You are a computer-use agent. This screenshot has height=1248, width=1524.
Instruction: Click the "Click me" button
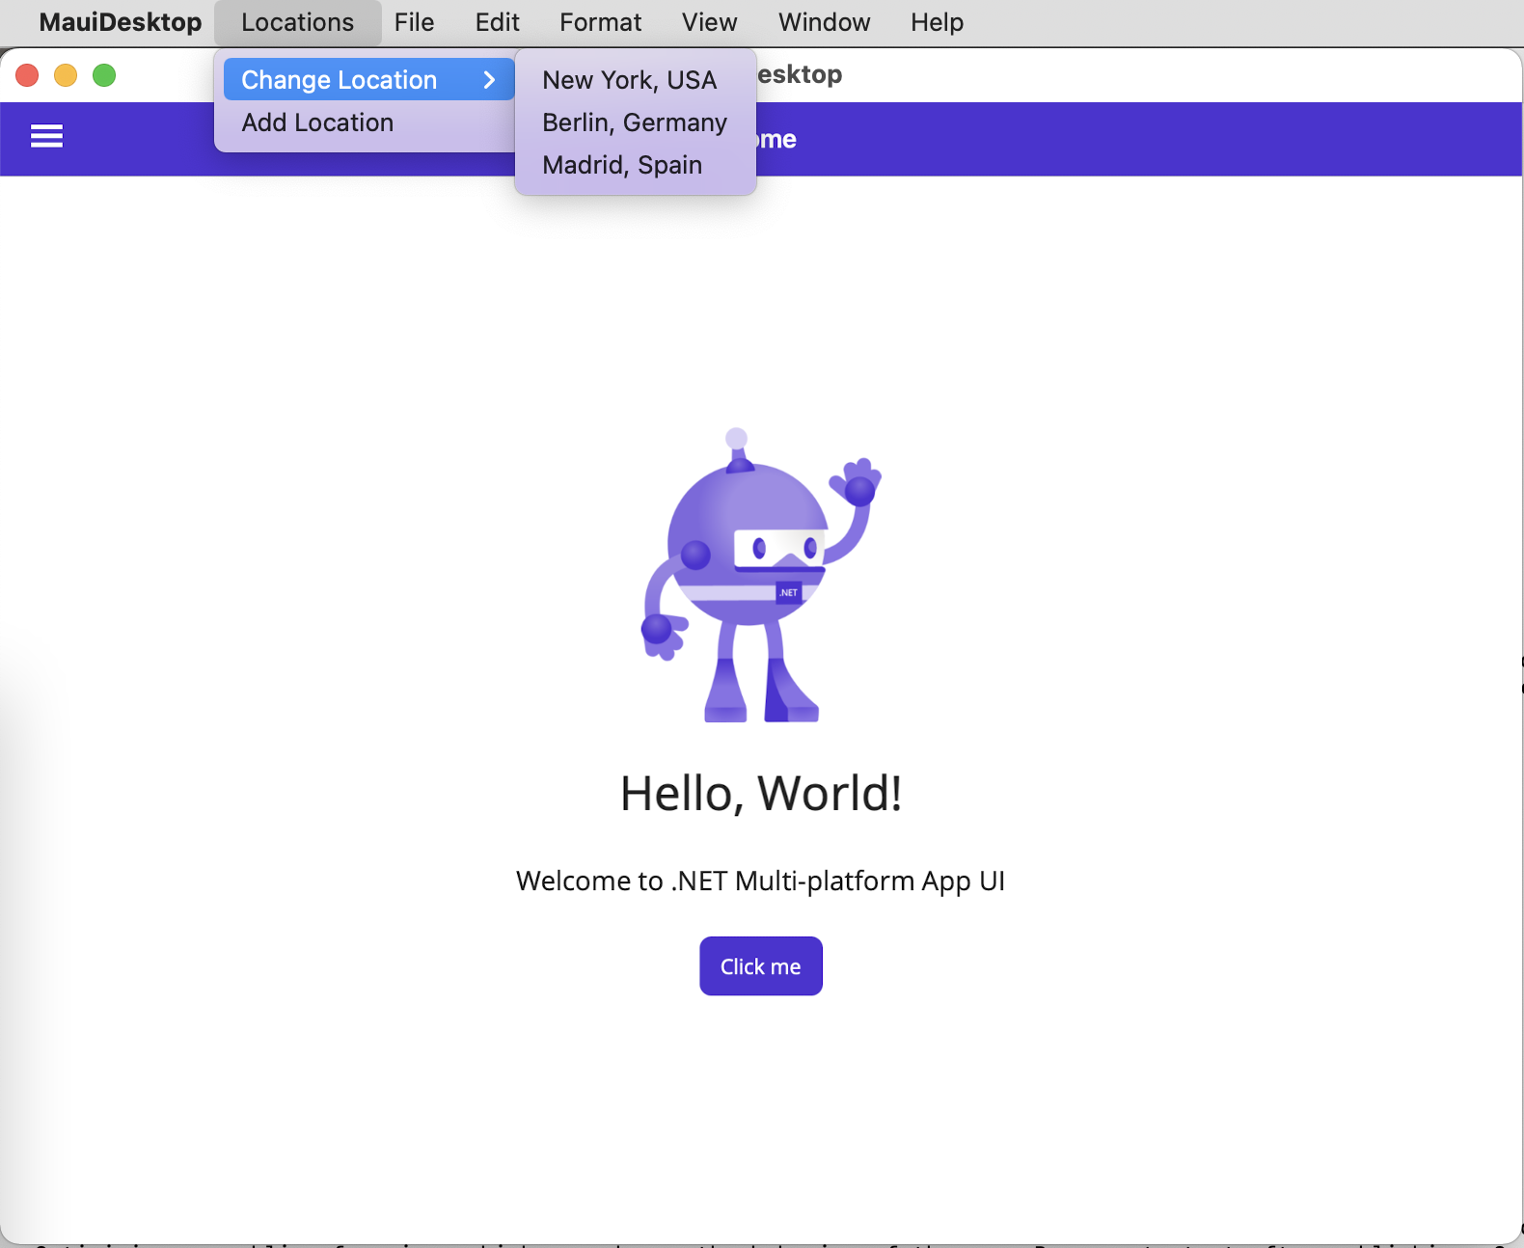click(761, 965)
